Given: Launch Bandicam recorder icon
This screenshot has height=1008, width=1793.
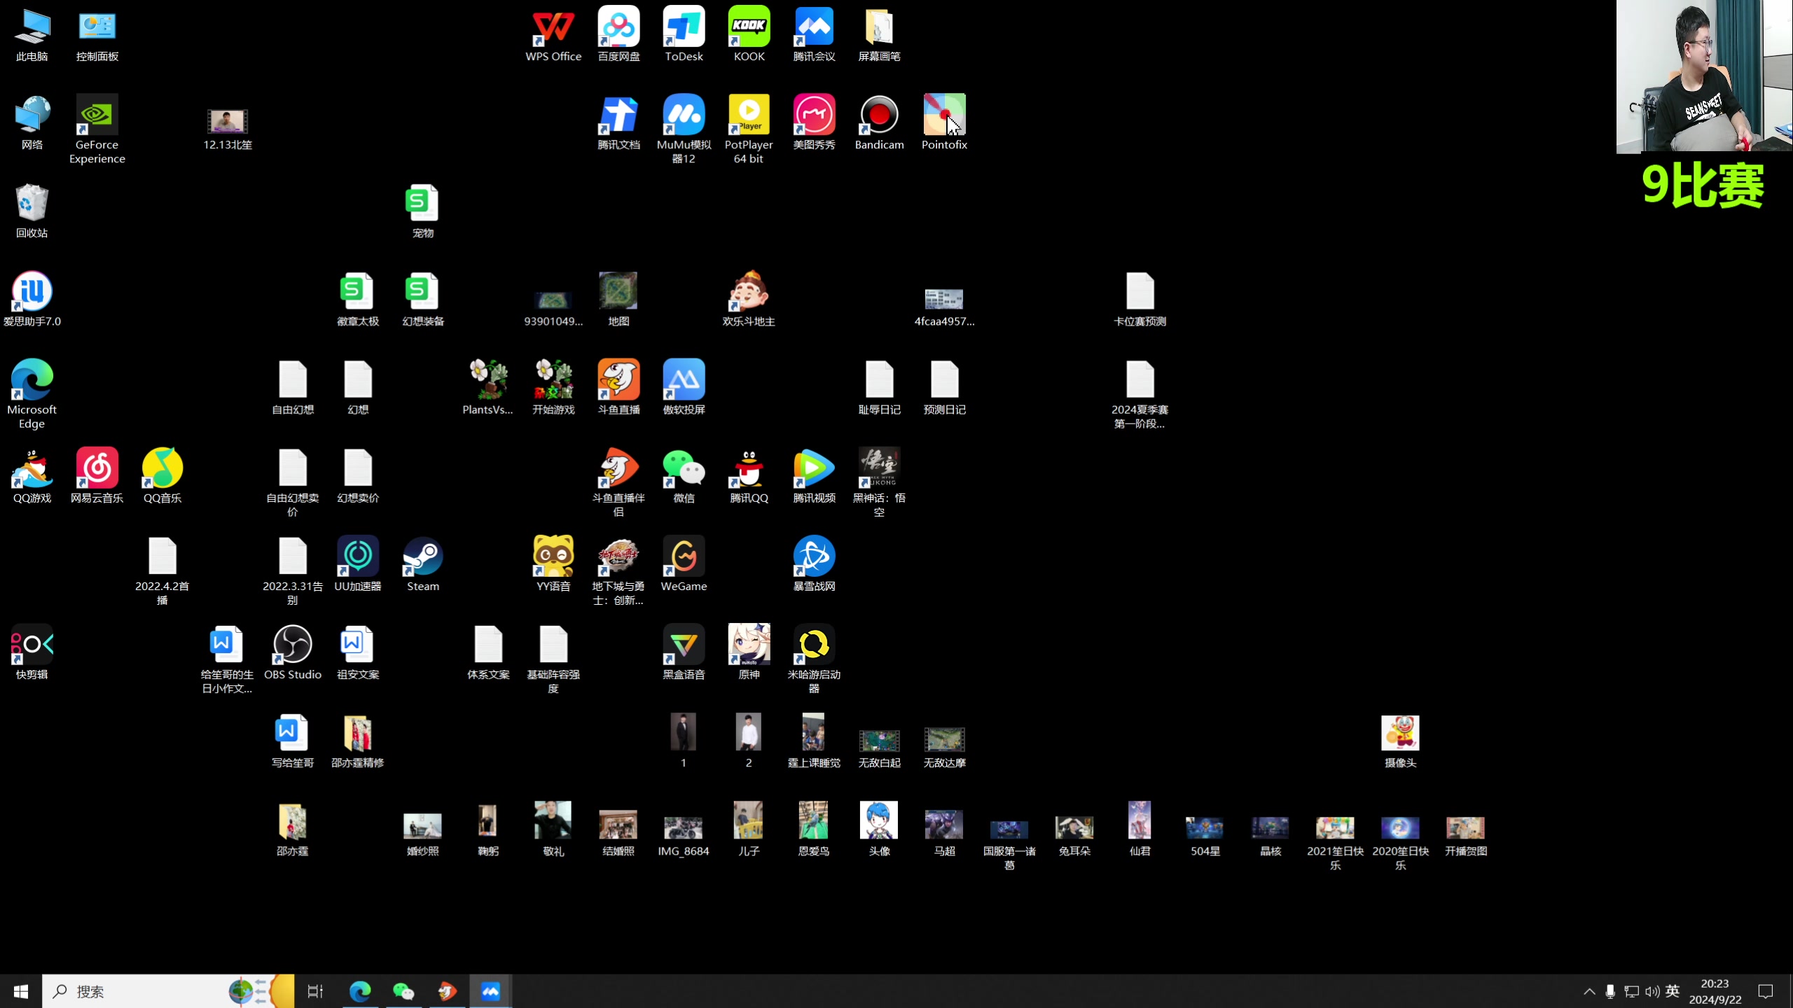Looking at the screenshot, I should point(879,123).
